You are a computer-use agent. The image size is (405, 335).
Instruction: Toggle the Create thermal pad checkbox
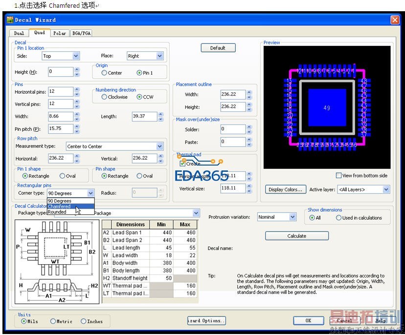182,164
